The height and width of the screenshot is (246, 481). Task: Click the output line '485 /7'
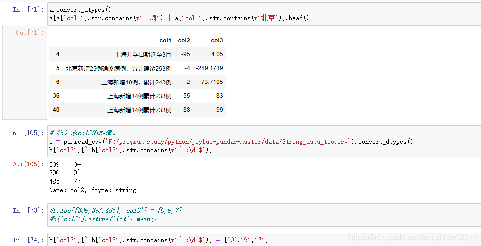pos(65,182)
